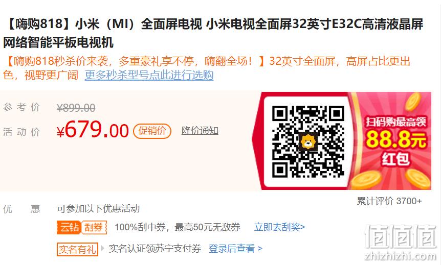Click 立即去刮奖 link
Image resolution: width=441 pixels, height=265 pixels.
click(279, 227)
